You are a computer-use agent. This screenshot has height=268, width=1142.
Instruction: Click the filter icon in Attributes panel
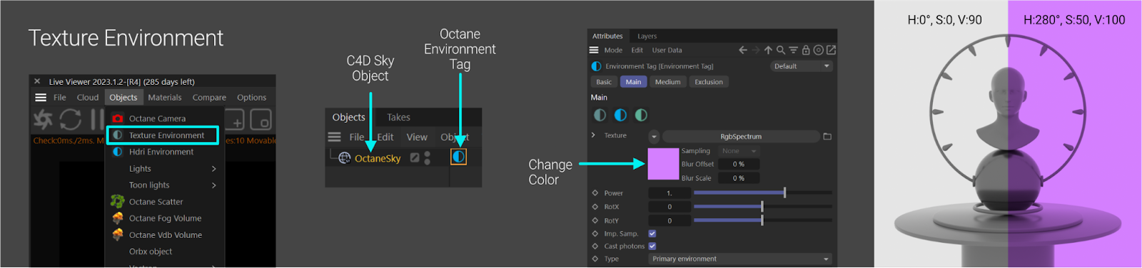point(793,50)
